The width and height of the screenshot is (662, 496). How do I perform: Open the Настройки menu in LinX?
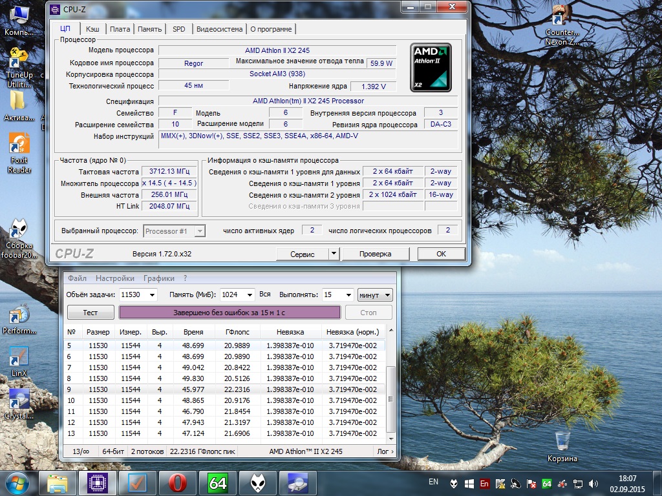pos(114,278)
